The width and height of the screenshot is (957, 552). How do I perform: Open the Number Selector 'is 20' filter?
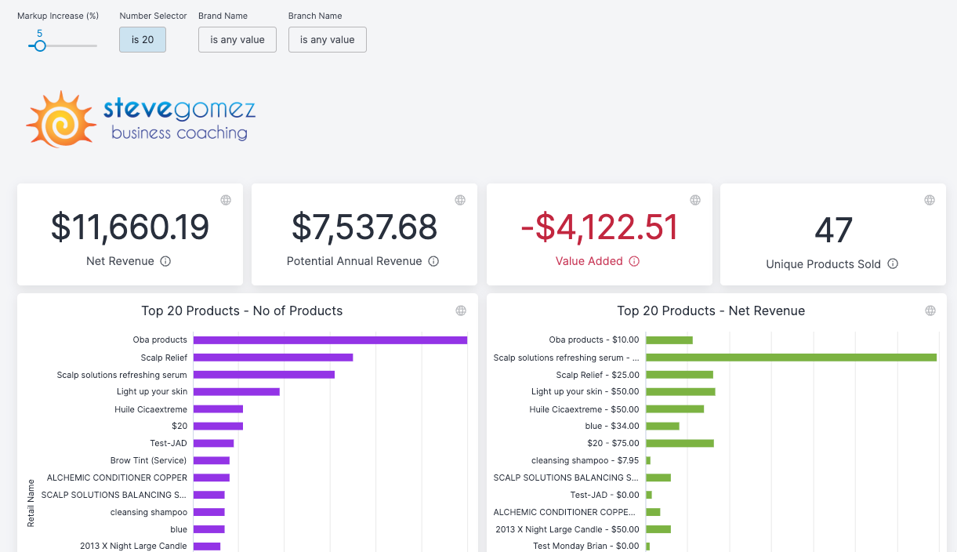tap(143, 40)
